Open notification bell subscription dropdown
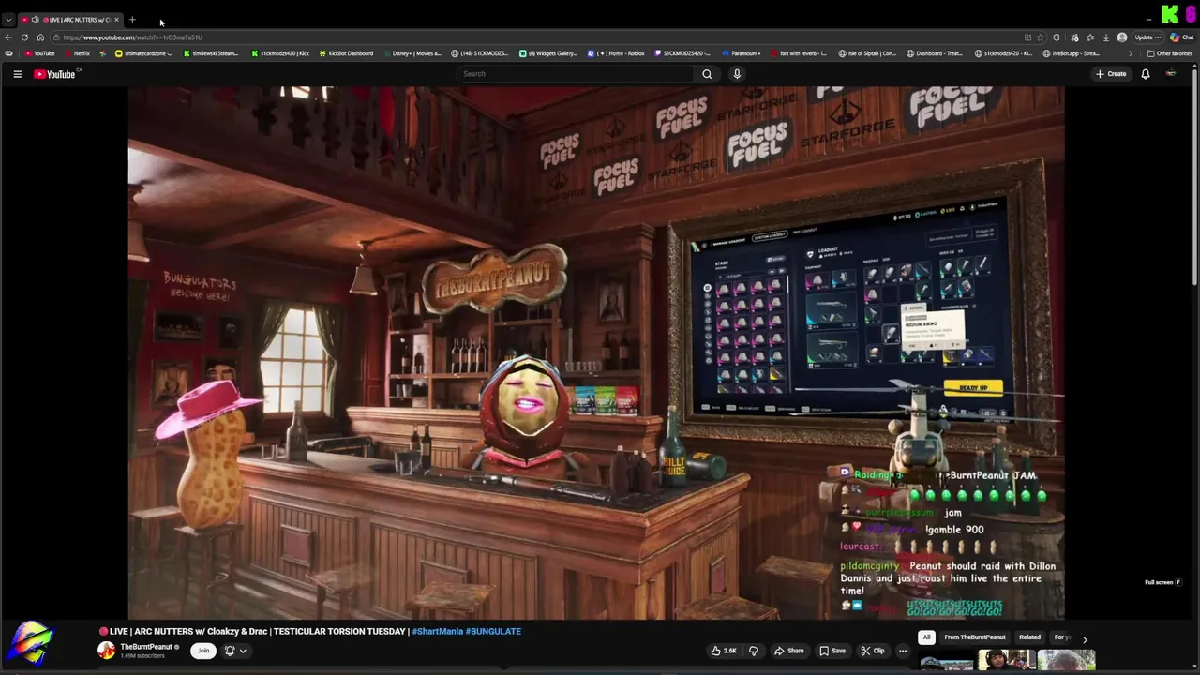Image resolution: width=1200 pixels, height=675 pixels. [x=235, y=651]
